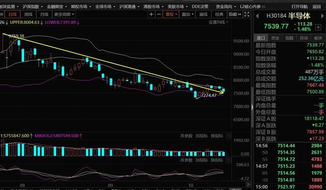Click 改参数 in the volume panel
Image resolution: width=326 pixels, height=190 pixels.
click(x=186, y=136)
